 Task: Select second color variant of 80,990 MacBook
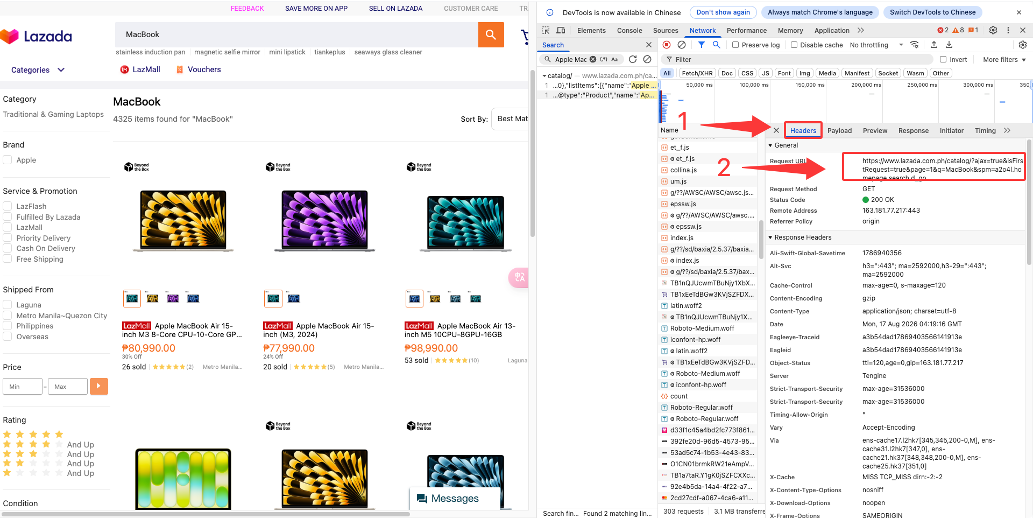(152, 298)
